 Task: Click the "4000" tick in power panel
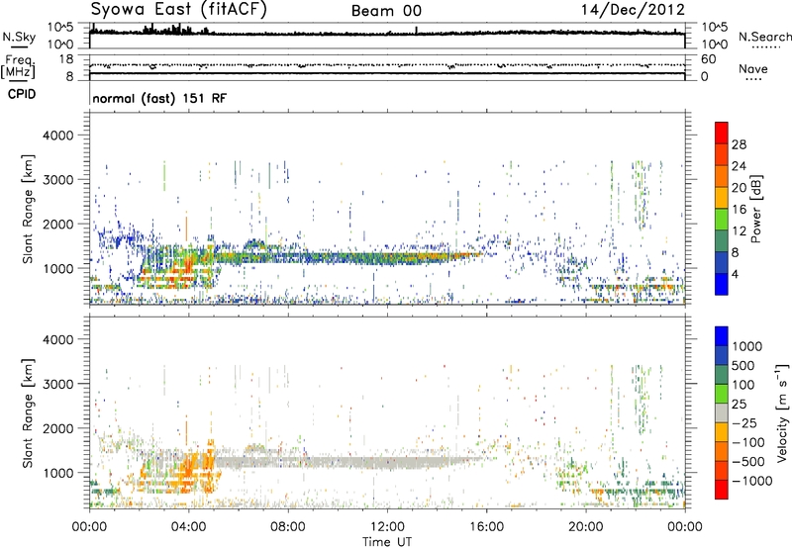tap(57, 136)
